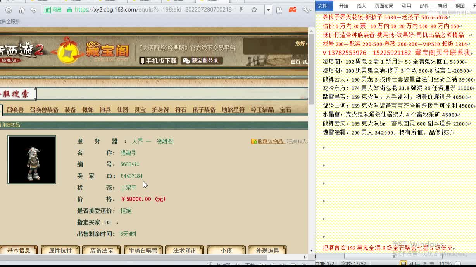Open the 开始 ribbon tab in Word
The image size is (476, 267).
pos(344,6)
